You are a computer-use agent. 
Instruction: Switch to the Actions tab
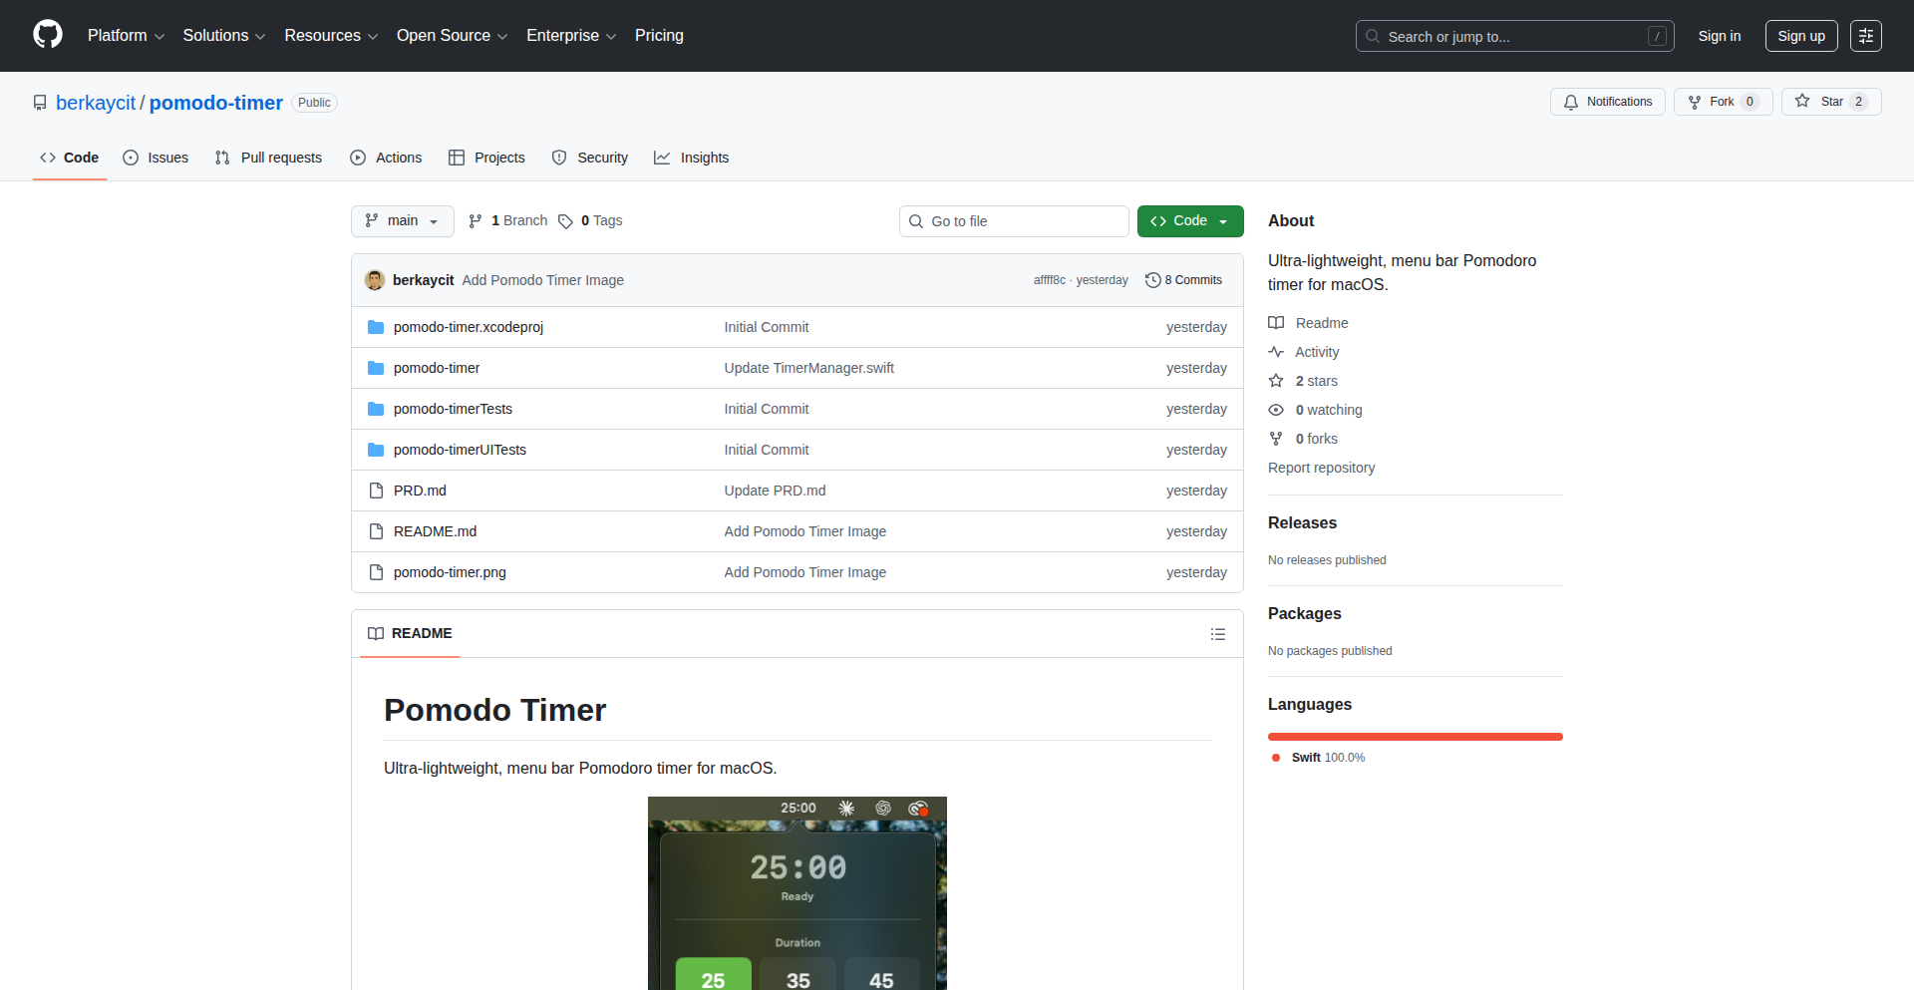click(x=386, y=158)
